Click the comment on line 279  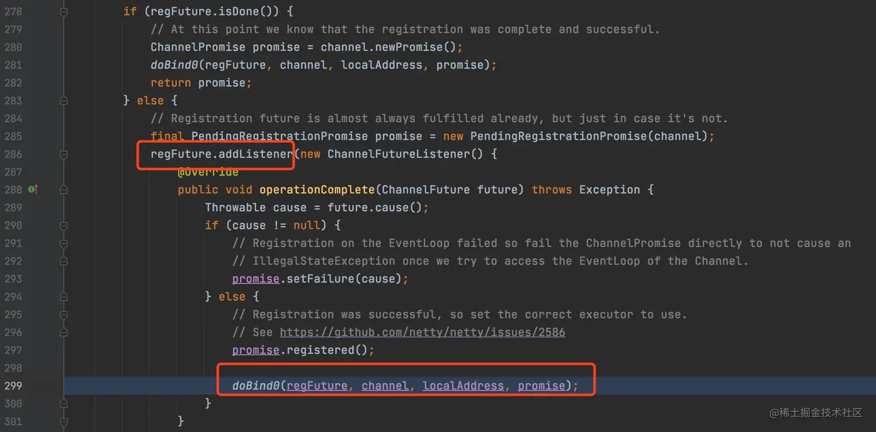coord(406,29)
